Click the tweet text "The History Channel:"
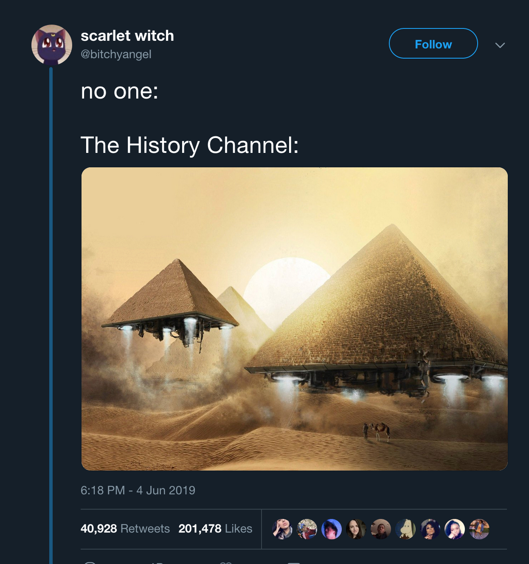 point(190,145)
